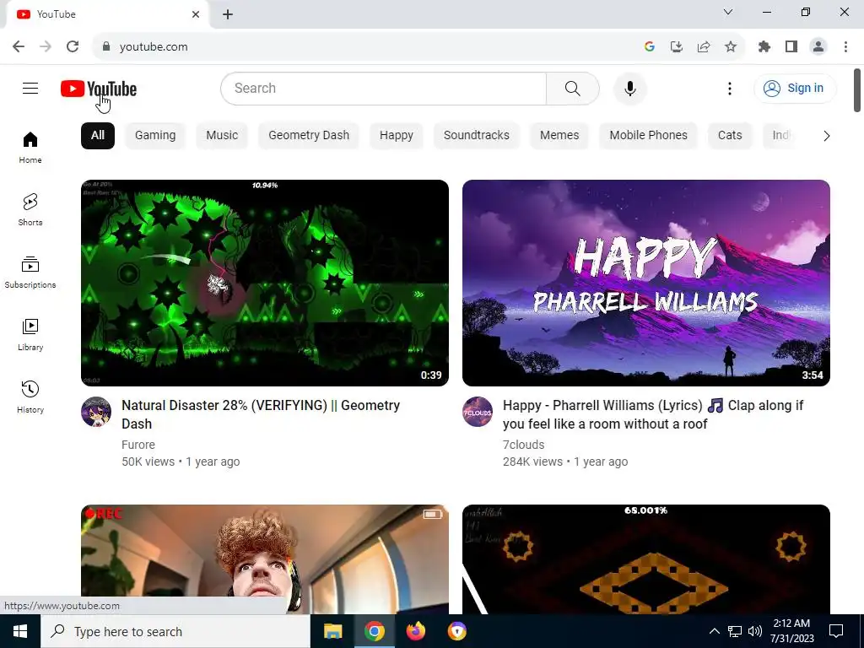This screenshot has width=864, height=648.
Task: Open the Happy Pharrell Williams thumbnail
Action: click(x=645, y=283)
